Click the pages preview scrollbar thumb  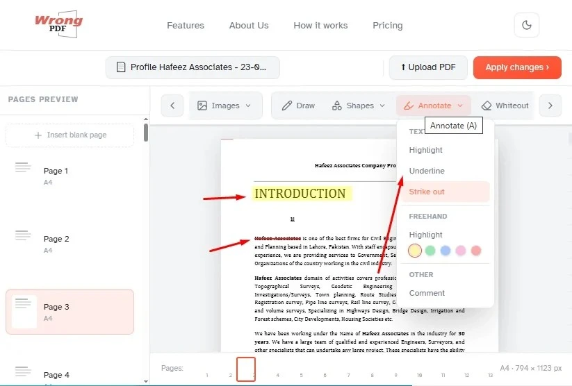[x=146, y=133]
